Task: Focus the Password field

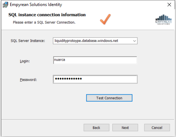Action: 95,79
